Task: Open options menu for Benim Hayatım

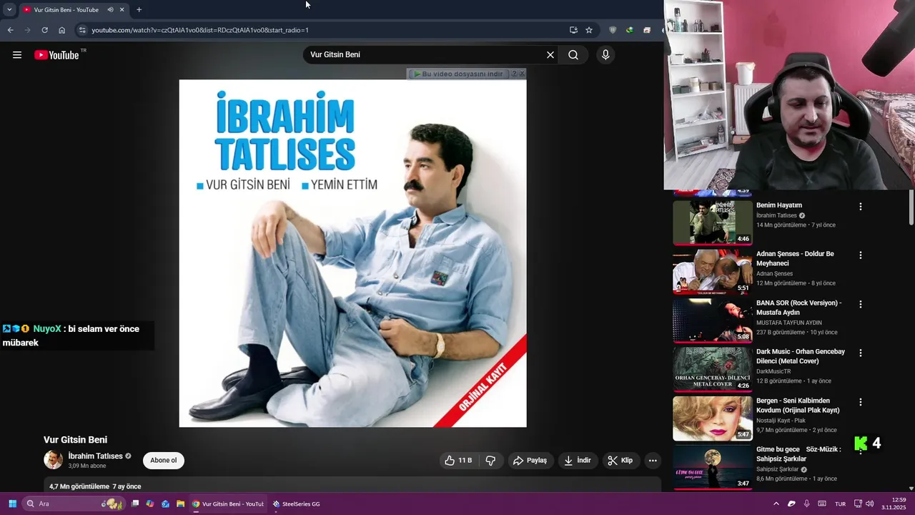Action: tap(861, 207)
